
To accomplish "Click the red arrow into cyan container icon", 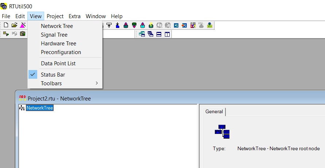I will (143, 25).
